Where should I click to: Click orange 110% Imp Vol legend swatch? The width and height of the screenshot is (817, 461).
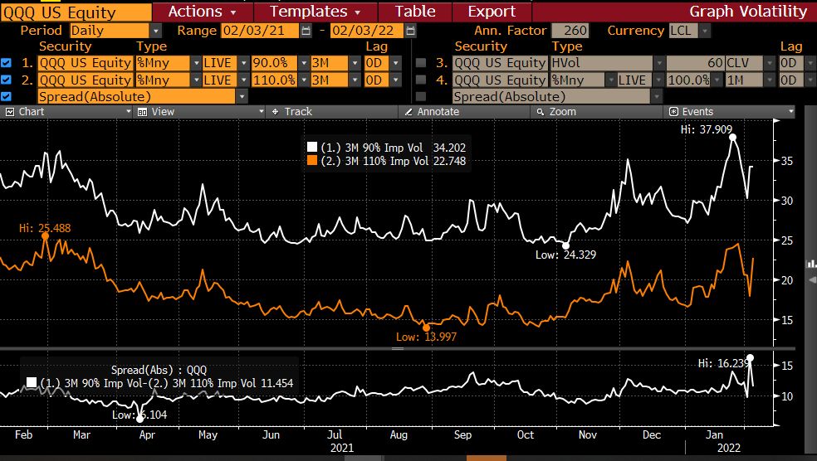(x=312, y=162)
